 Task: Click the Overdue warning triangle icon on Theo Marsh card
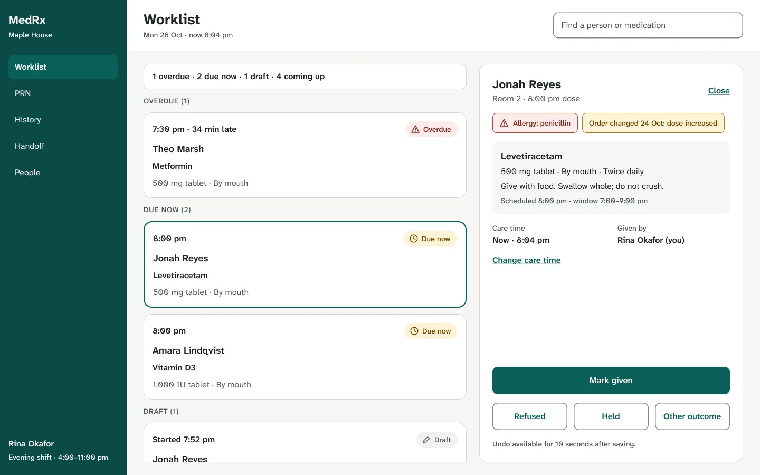point(415,129)
